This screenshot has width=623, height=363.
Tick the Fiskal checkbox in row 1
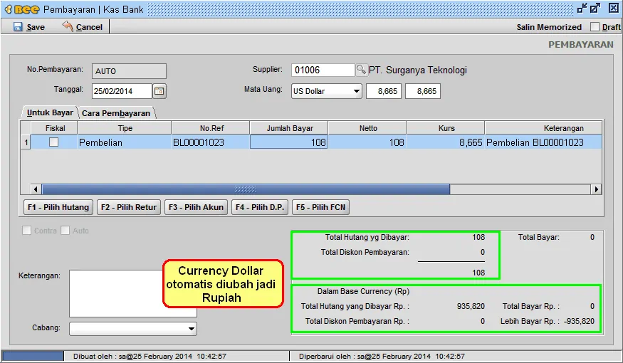pyautogui.click(x=53, y=142)
